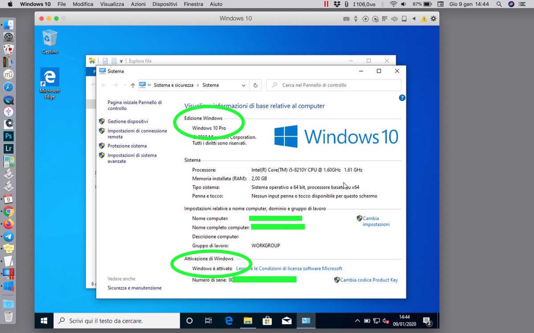Open File Explorer from the taskbar
Viewport: 534px width, 333px height.
pos(248,321)
